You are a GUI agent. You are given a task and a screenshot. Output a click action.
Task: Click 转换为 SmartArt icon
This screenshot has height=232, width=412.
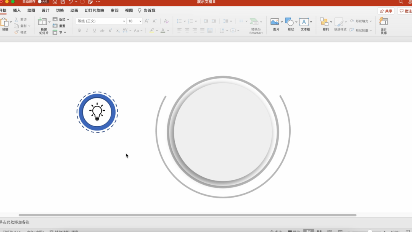point(254,21)
